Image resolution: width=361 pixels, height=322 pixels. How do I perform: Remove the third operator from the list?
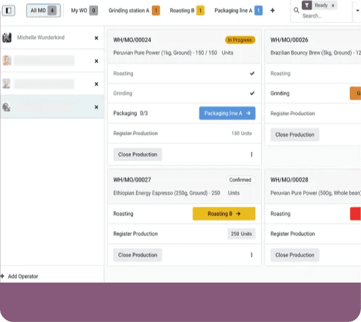96,84
